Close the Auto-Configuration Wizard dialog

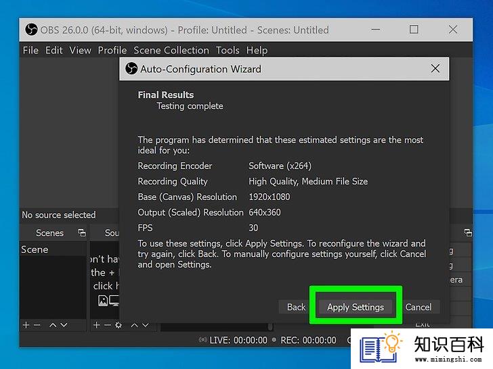(x=435, y=68)
